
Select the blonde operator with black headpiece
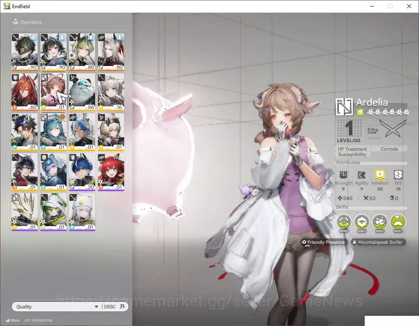tap(111, 132)
